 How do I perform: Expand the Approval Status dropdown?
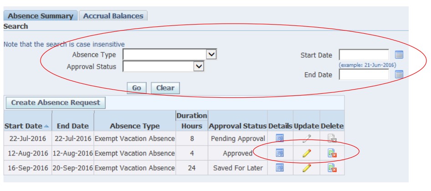pyautogui.click(x=198, y=66)
